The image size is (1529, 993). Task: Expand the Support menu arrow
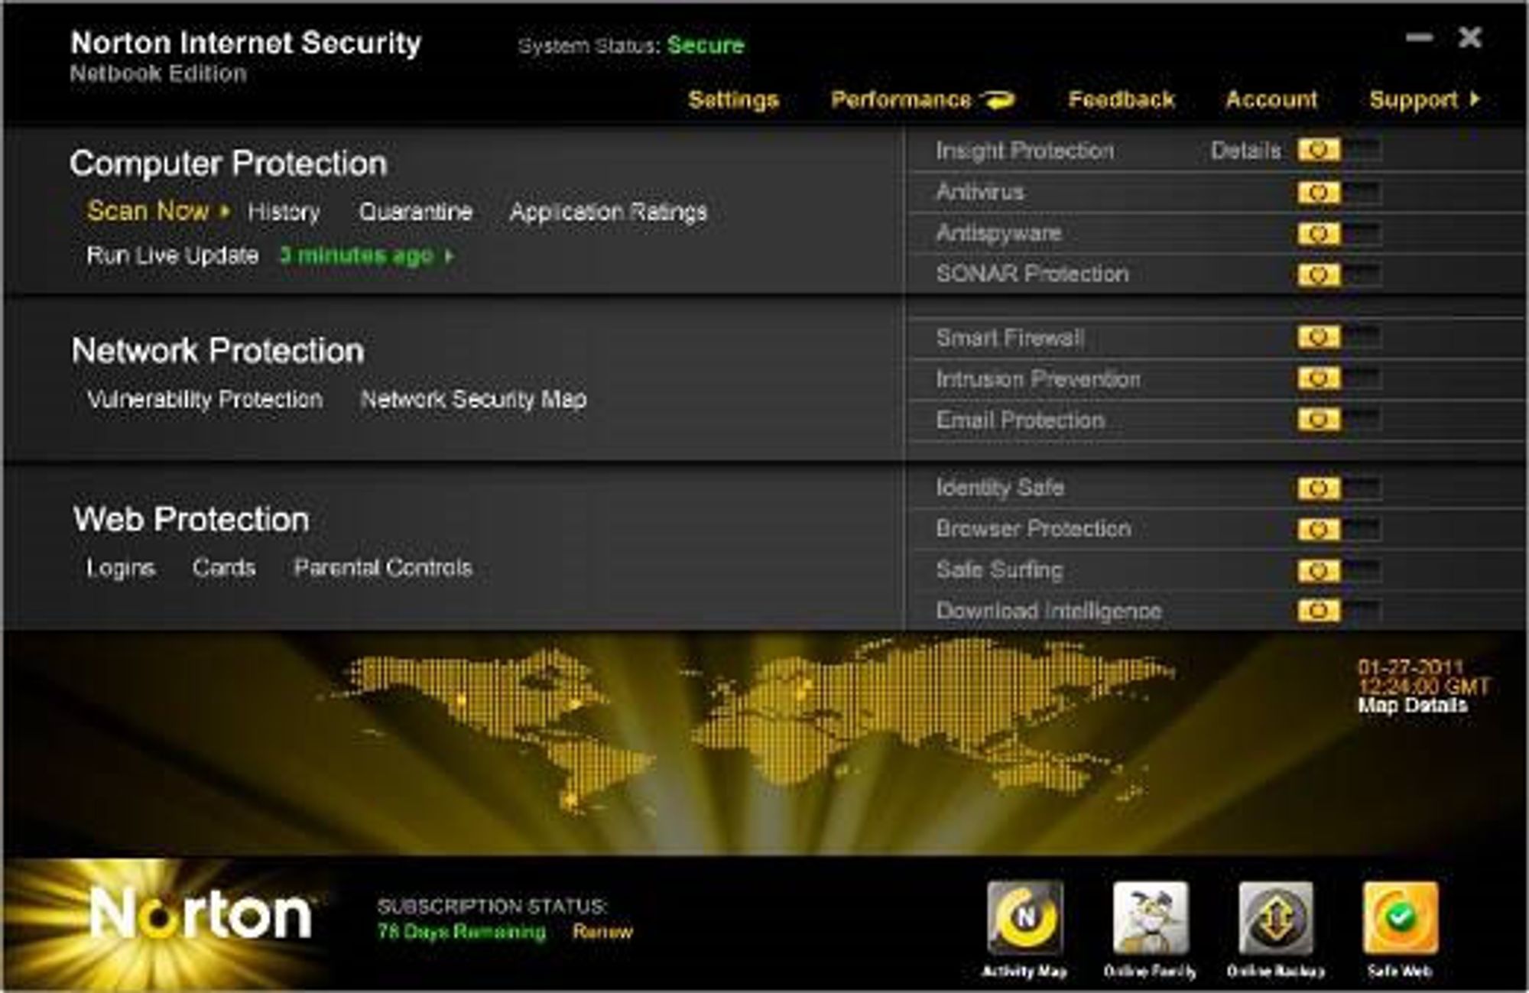click(x=1475, y=99)
